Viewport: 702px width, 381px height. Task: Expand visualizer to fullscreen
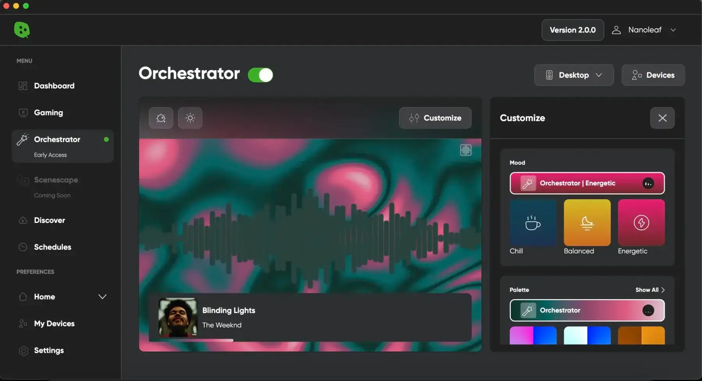pos(466,150)
